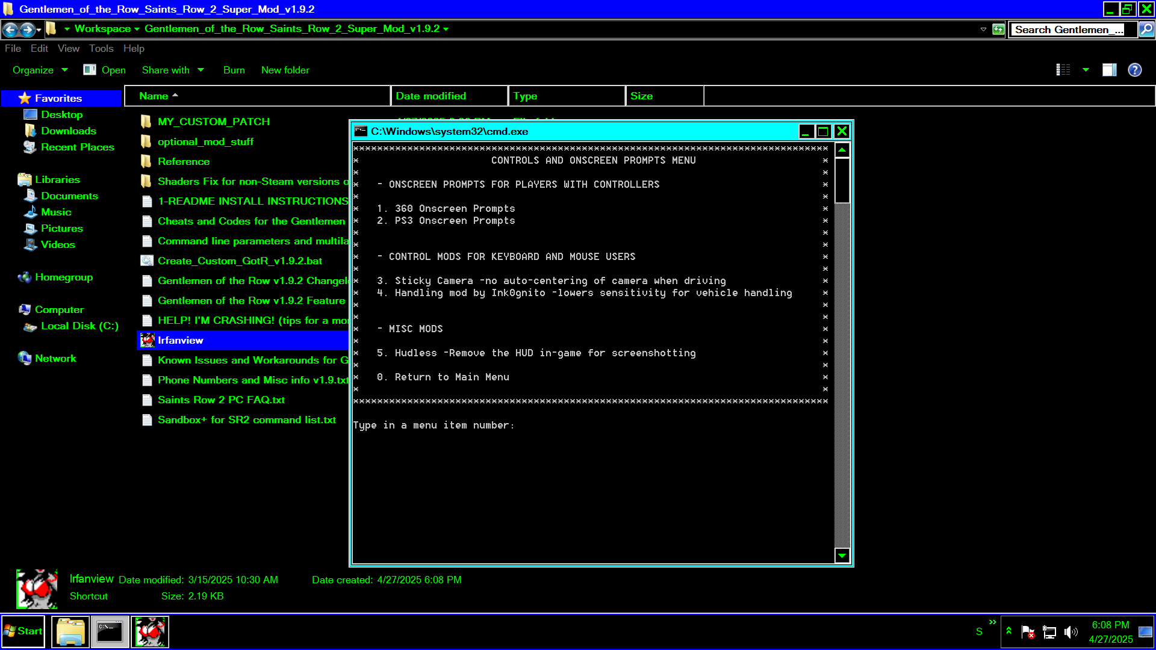Switch to cmd taskbar button
1156x650 pixels.
(110, 632)
